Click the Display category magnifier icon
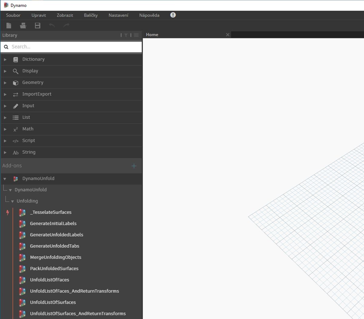Image resolution: width=364 pixels, height=319 pixels. (15, 71)
